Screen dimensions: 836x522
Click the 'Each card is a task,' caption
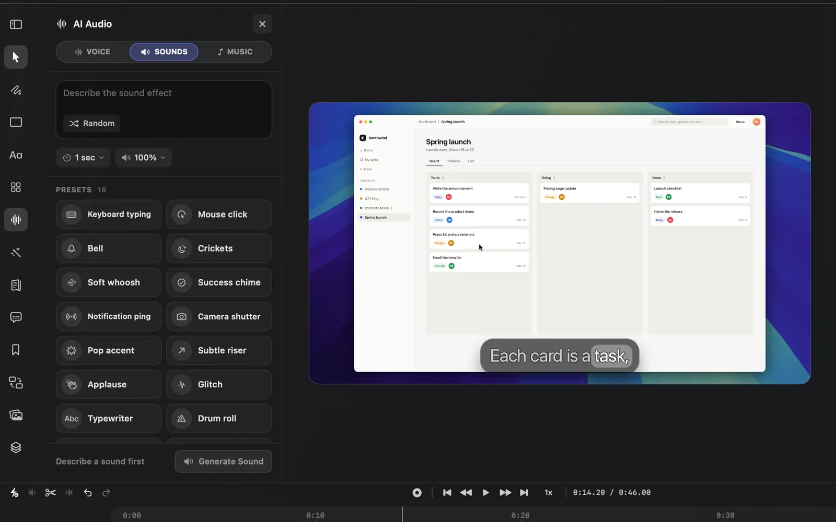click(560, 356)
